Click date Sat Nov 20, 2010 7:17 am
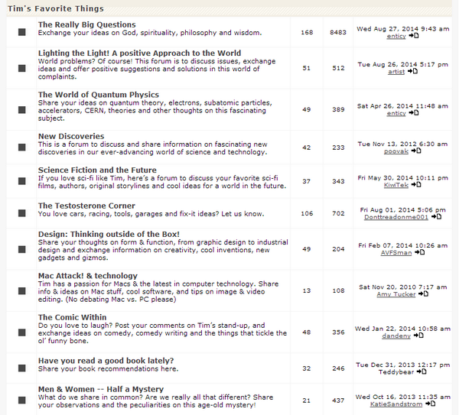Screen dimensions: 459x415 [x=403, y=287]
